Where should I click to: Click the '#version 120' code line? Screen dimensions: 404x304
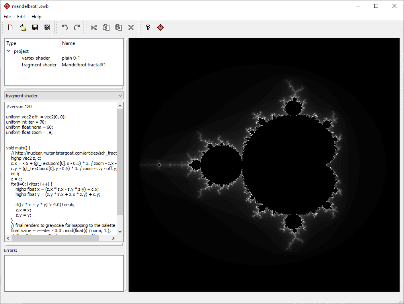19,106
